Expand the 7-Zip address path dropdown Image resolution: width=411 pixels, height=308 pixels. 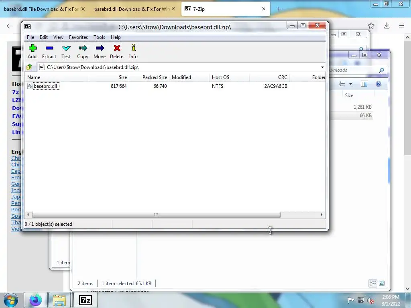[322, 67]
